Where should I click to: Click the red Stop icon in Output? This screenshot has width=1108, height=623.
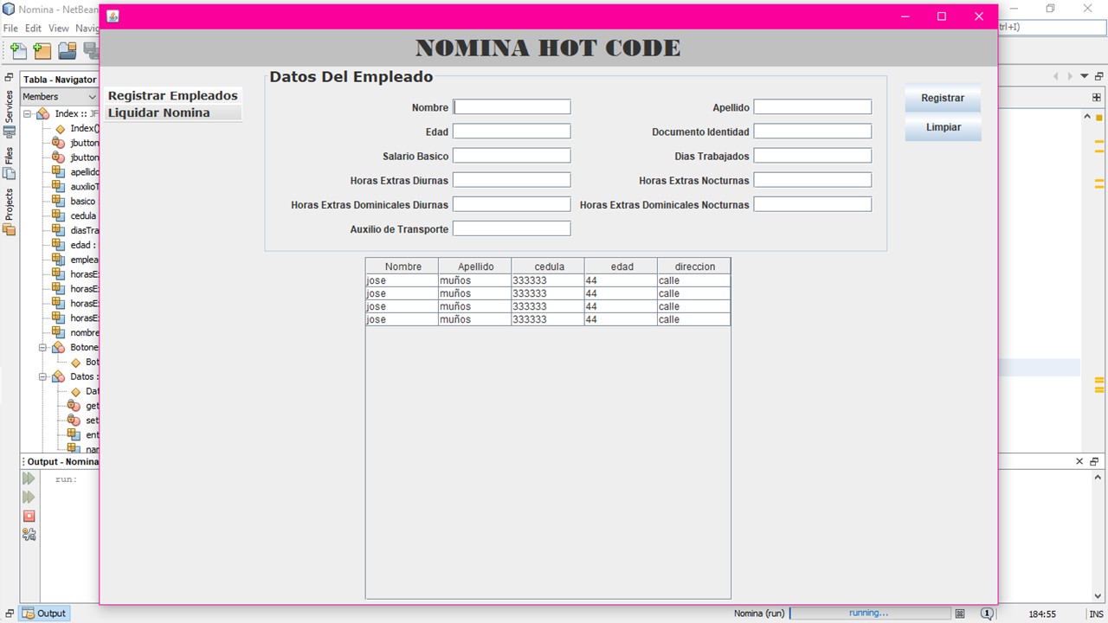(x=29, y=516)
